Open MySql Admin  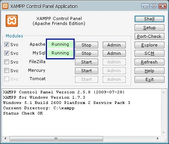[x=114, y=53]
